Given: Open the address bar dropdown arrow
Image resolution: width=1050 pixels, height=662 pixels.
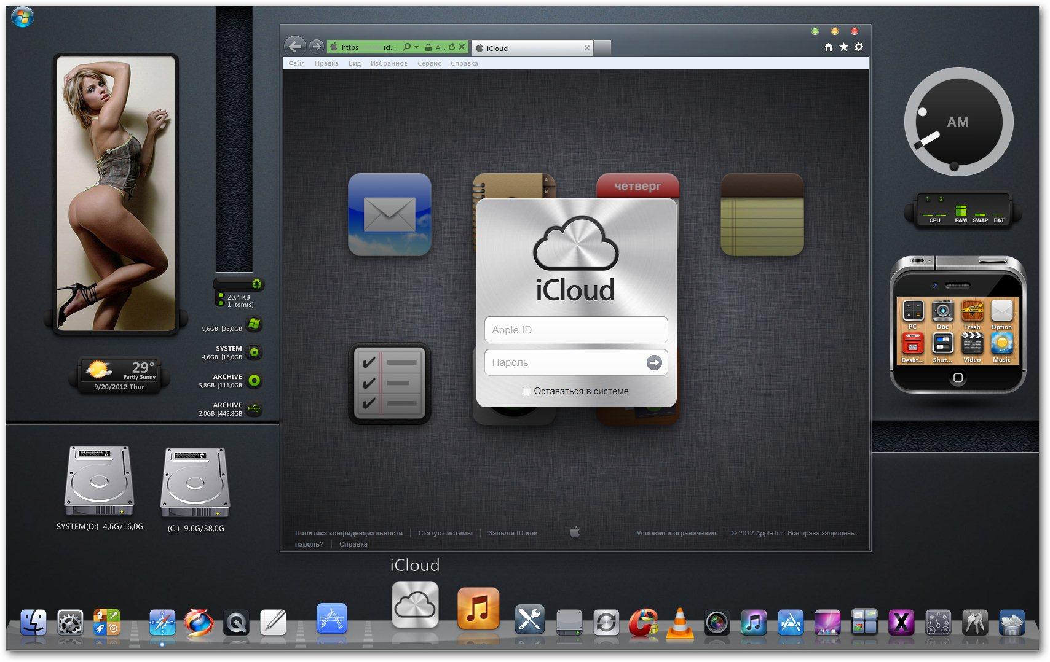Looking at the screenshot, I should tap(416, 47).
